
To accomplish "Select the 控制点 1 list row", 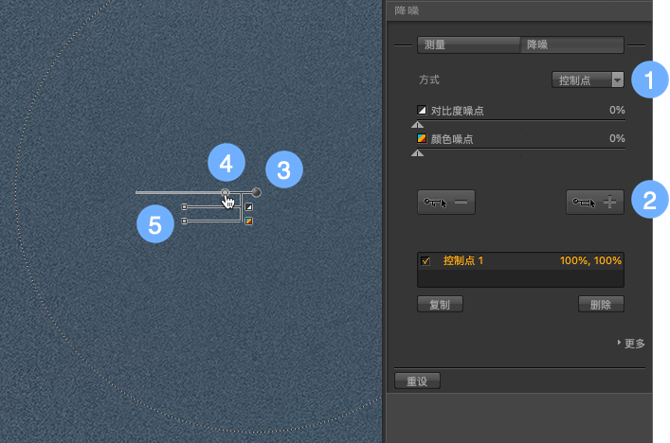I will point(520,260).
